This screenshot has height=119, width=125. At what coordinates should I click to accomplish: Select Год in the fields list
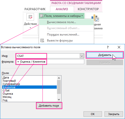click(29, 100)
